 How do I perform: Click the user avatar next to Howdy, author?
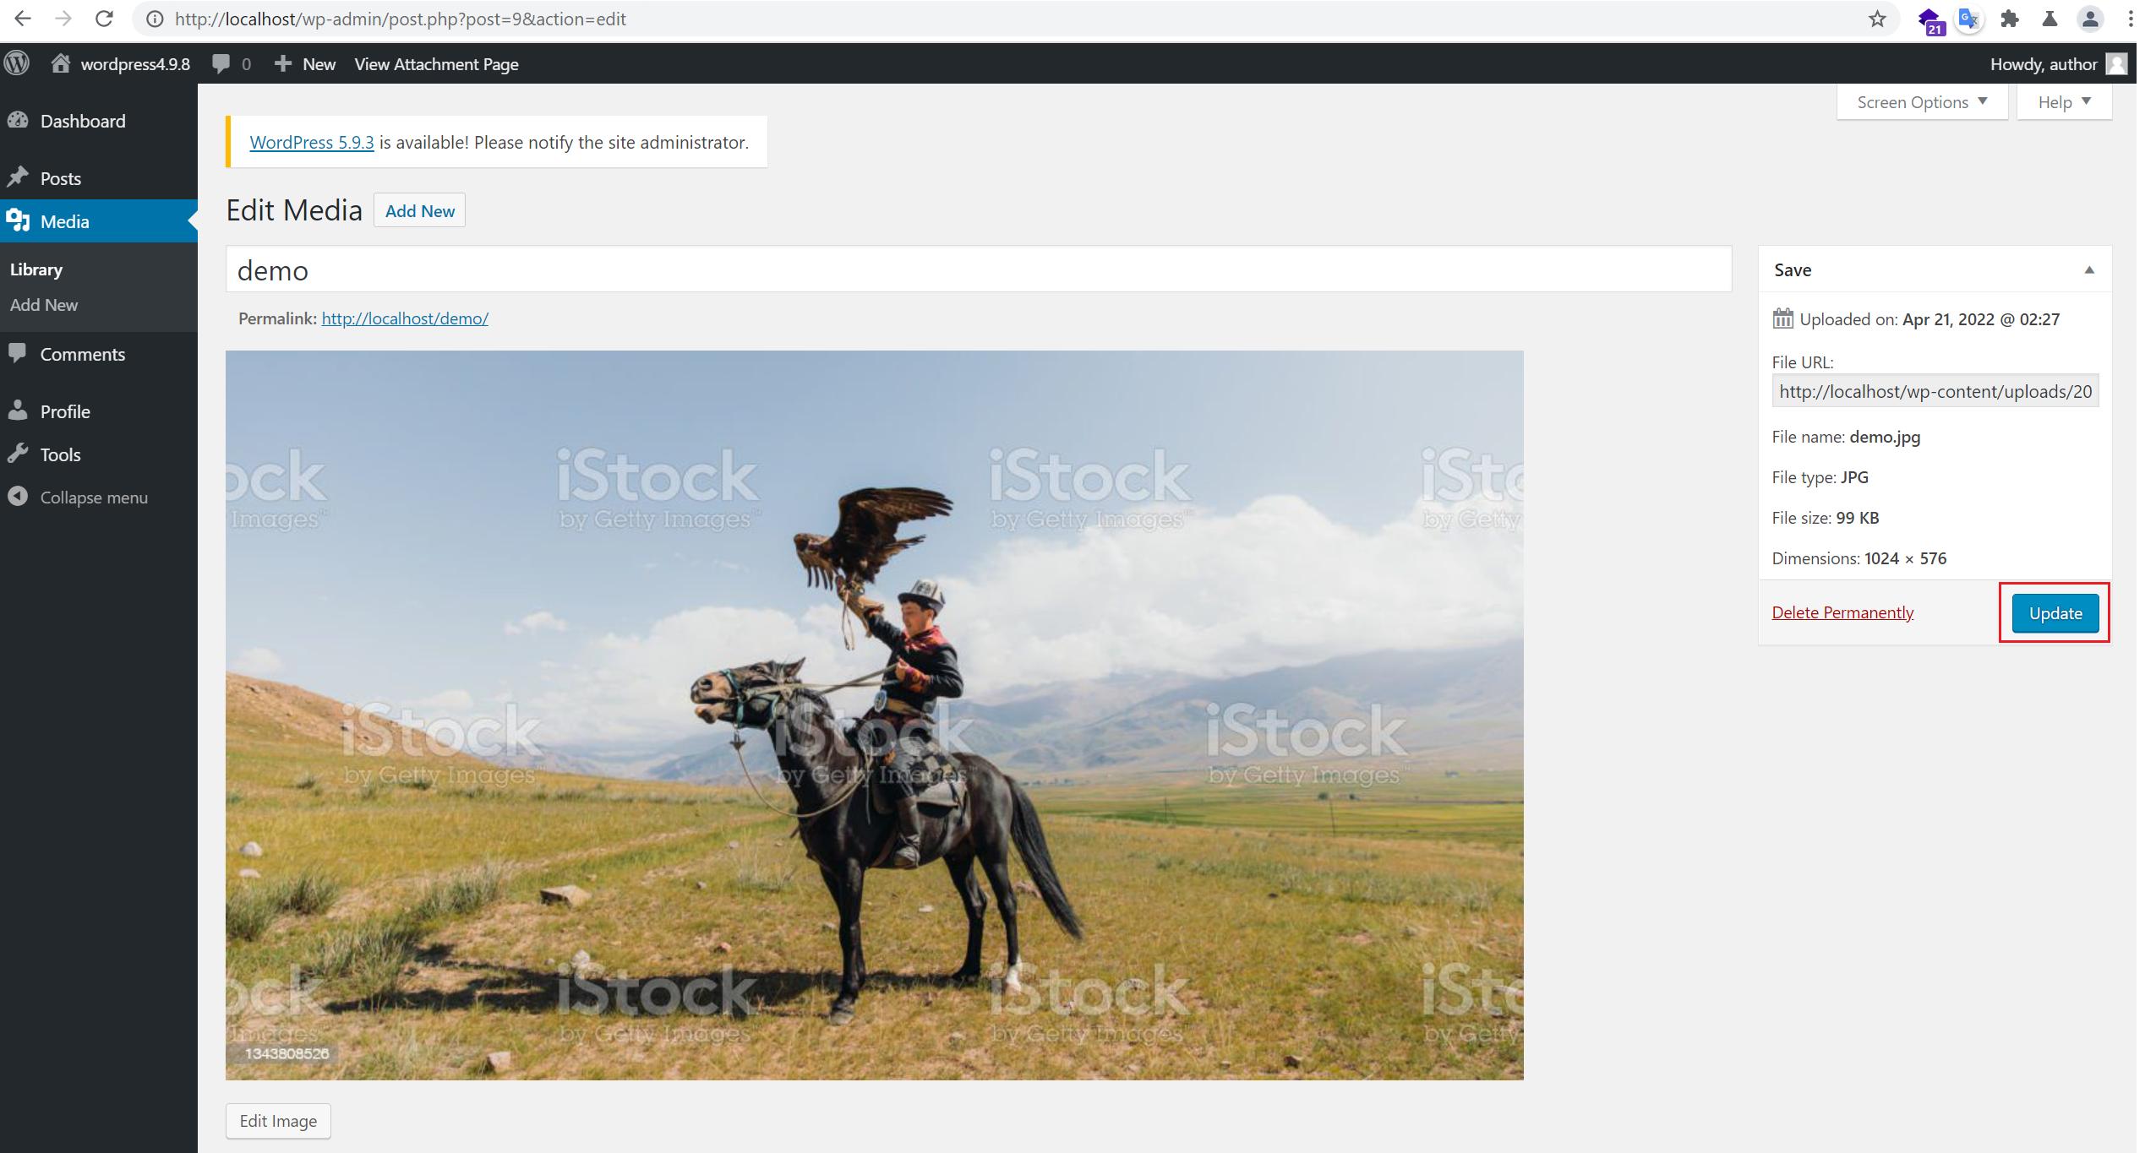[x=2116, y=64]
